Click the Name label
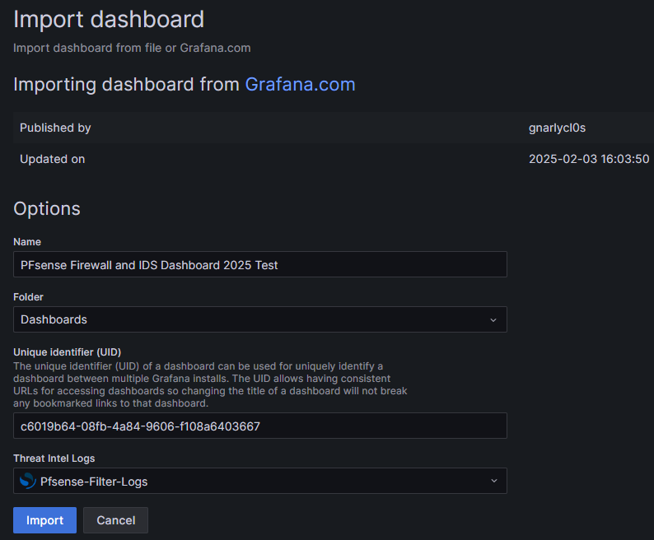The image size is (654, 540). 27,242
